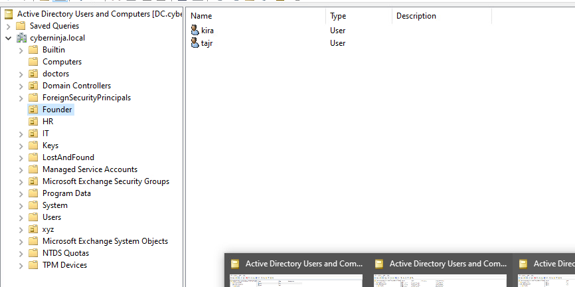Click the User type cell for tajr
This screenshot has height=287, width=575.
point(338,43)
